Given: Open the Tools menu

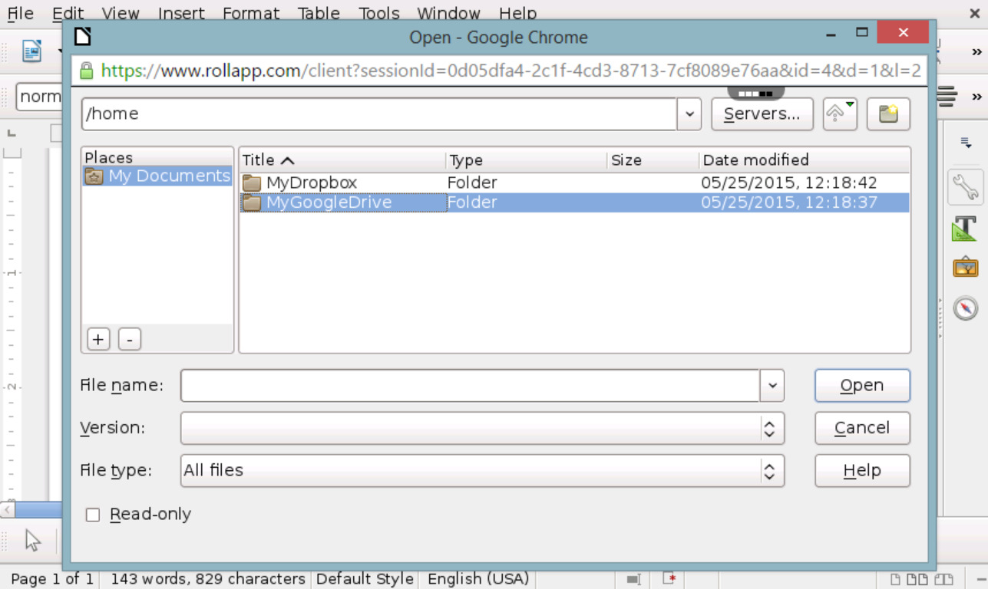Looking at the screenshot, I should 379,14.
